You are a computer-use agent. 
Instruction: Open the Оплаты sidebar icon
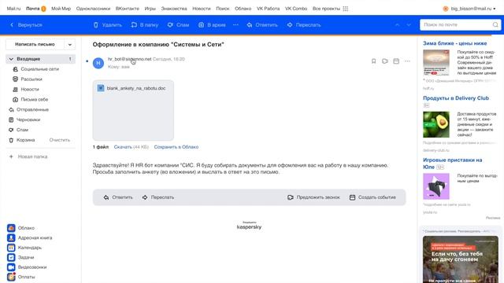[11, 277]
